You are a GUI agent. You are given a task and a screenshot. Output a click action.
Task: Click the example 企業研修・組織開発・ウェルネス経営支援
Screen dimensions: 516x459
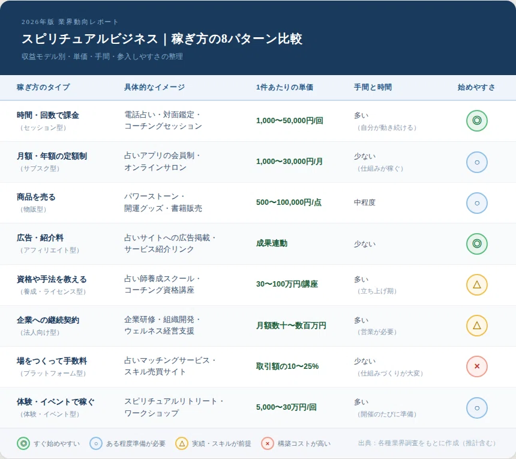coord(162,325)
